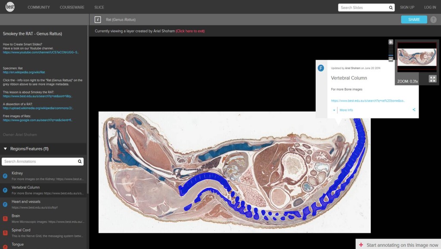This screenshot has height=249, width=441.
Task: Zoom in with the plus icon
Action: (391, 42)
